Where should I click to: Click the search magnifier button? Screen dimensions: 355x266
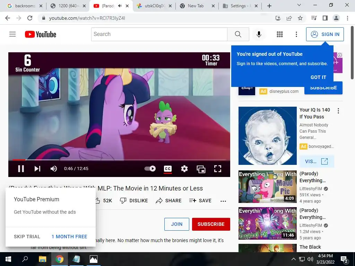[x=238, y=34]
